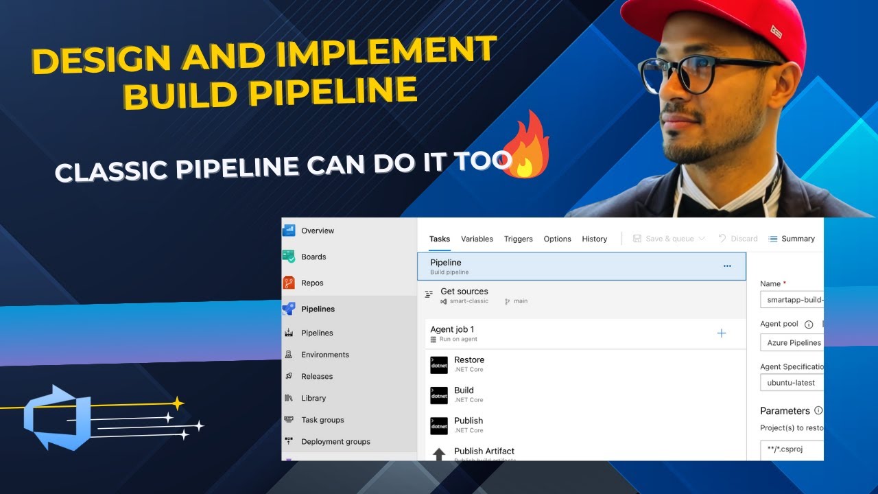This screenshot has height=494, width=878.
Task: Click the Save & queue disk icon
Action: [x=637, y=239]
